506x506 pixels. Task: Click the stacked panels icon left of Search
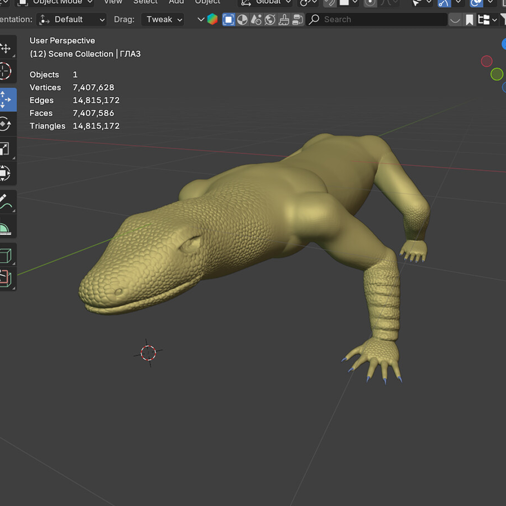297,20
